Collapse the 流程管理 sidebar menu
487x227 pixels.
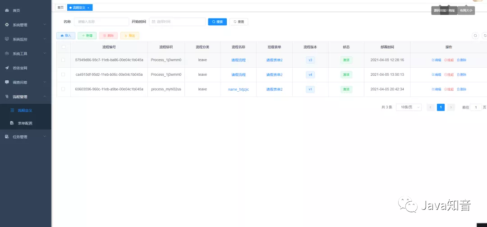(25, 97)
